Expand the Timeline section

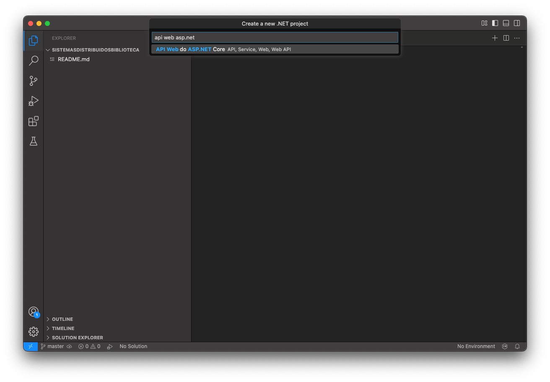point(63,328)
